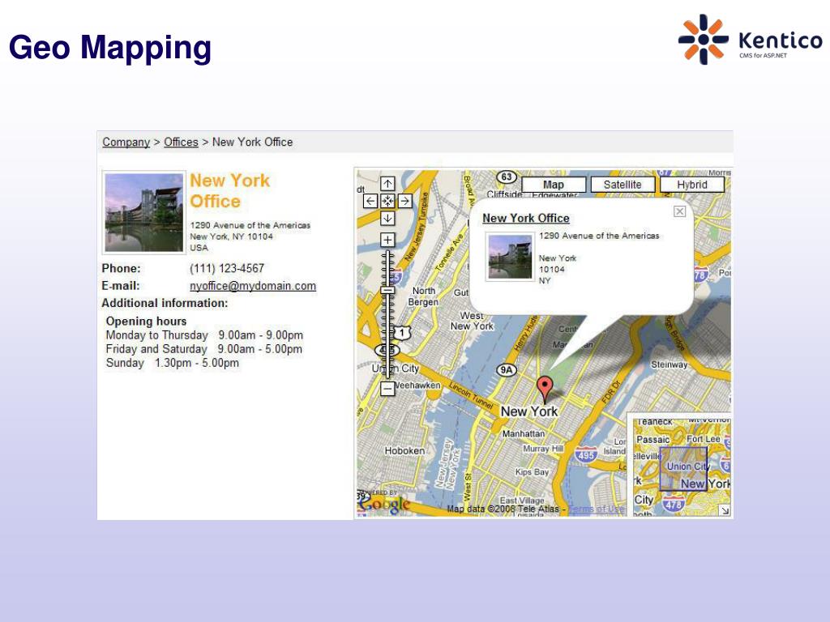Click the office thumbnail in info bubble
Screen dimensions: 830x622
click(x=510, y=257)
